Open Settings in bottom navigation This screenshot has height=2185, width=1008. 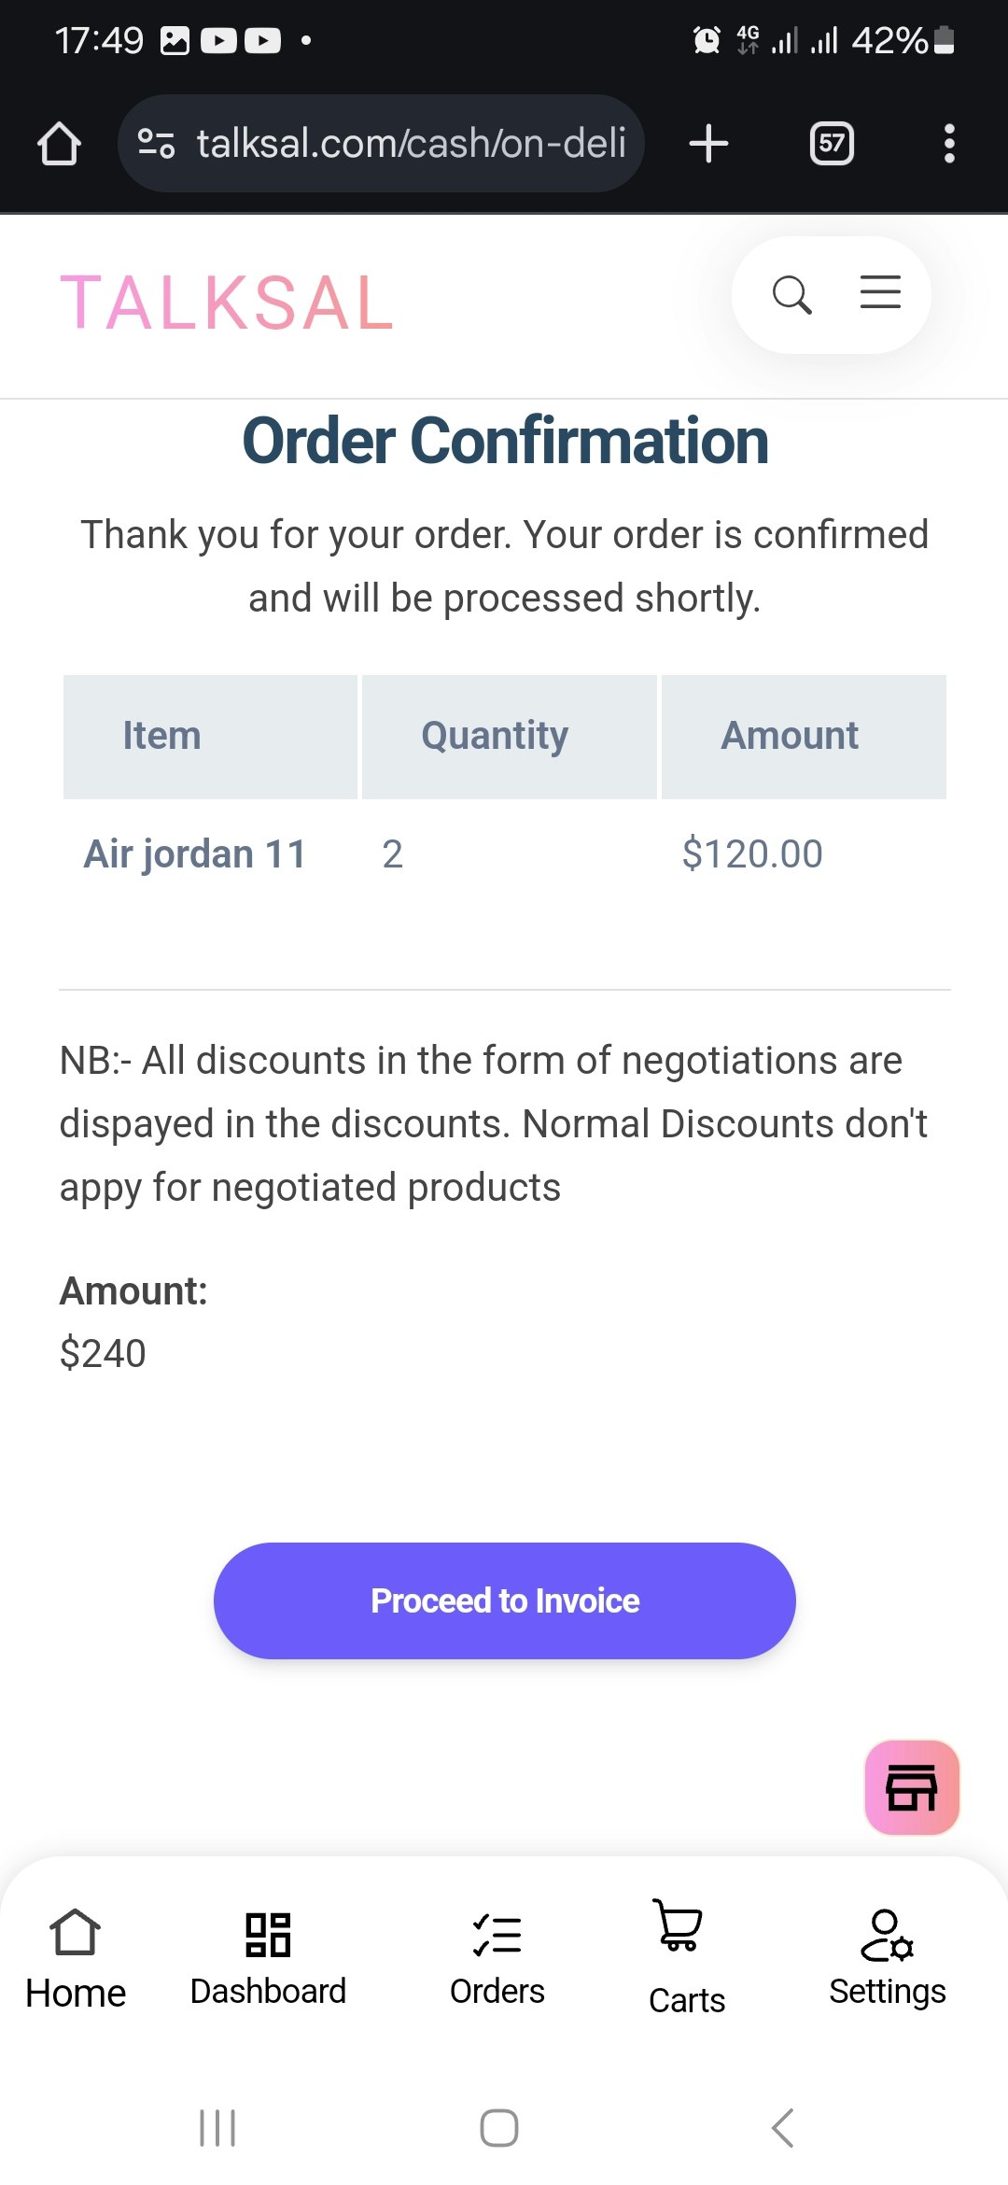[888, 1958]
